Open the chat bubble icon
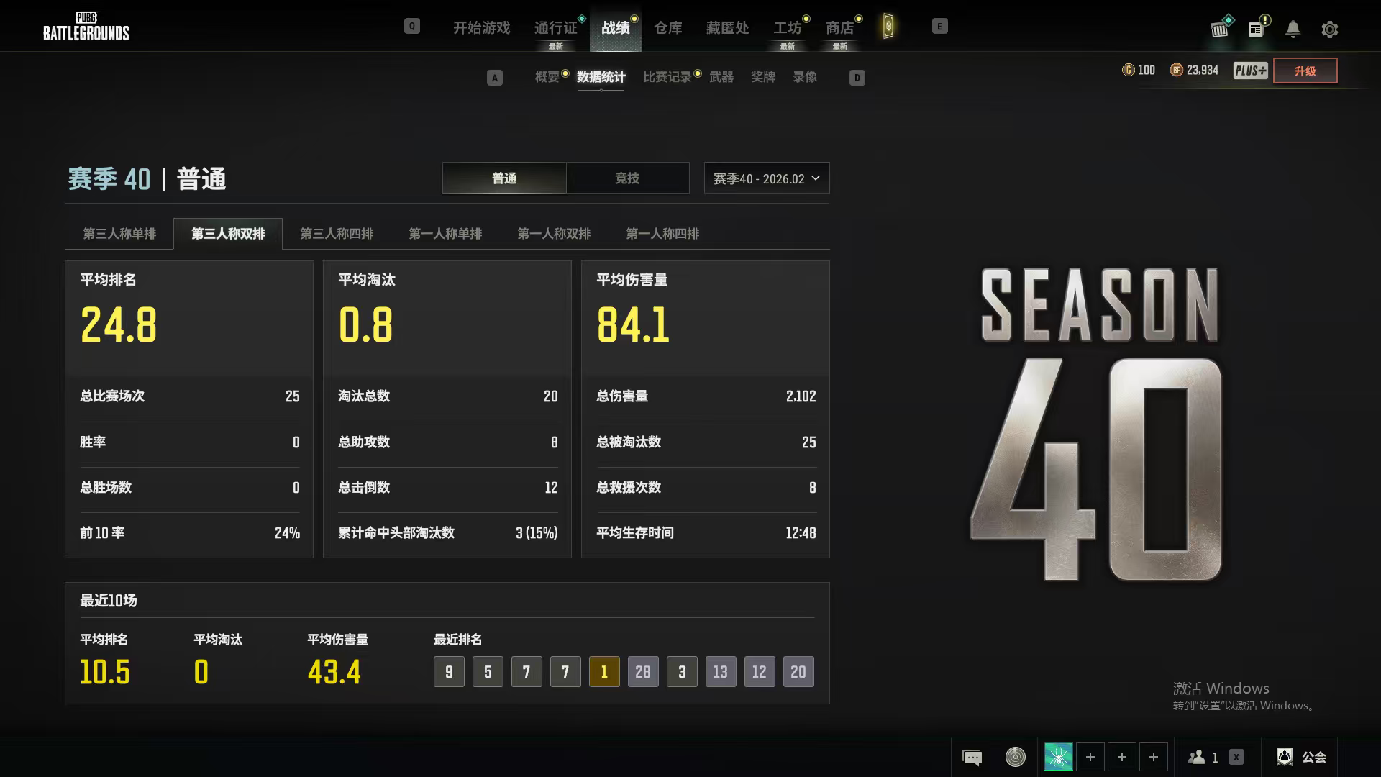Image resolution: width=1381 pixels, height=777 pixels. [972, 757]
